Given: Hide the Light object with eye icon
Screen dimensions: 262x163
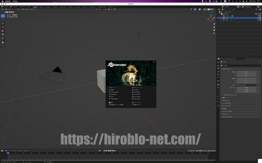Looking at the screenshot, I should coord(258,20).
